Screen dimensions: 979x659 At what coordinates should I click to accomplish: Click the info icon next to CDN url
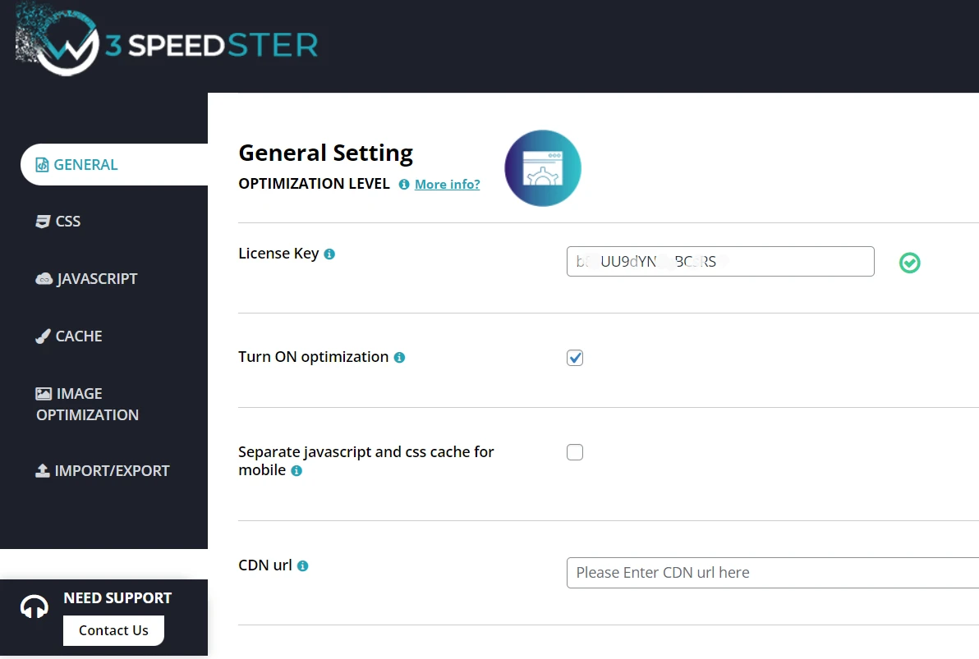[302, 565]
